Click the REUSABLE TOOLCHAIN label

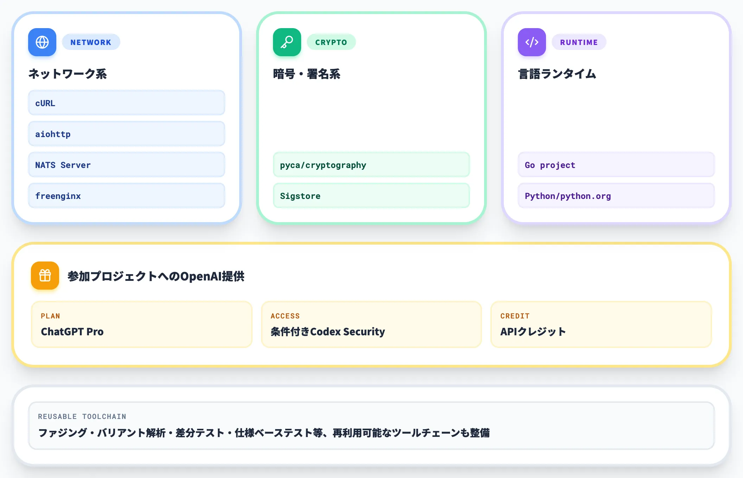tap(82, 416)
